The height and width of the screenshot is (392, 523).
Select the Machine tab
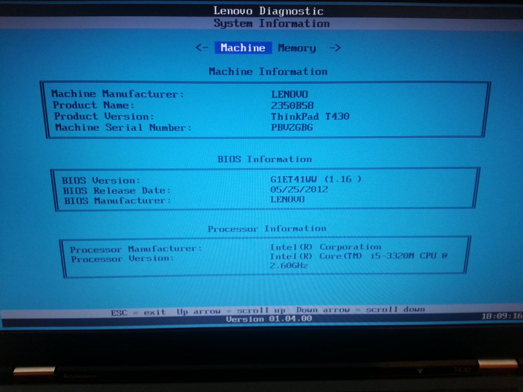coord(243,48)
